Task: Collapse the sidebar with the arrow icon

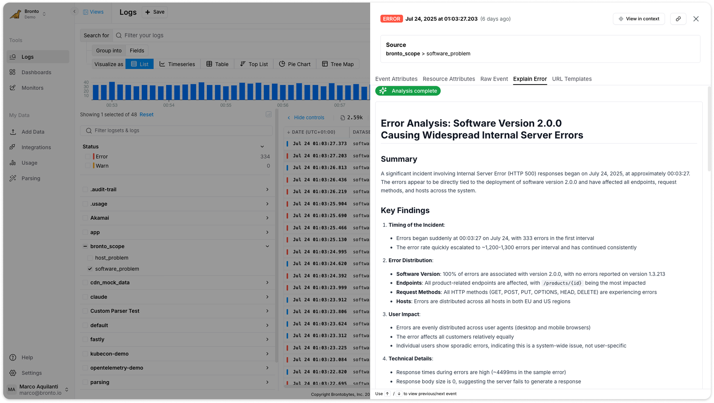Action: [74, 12]
